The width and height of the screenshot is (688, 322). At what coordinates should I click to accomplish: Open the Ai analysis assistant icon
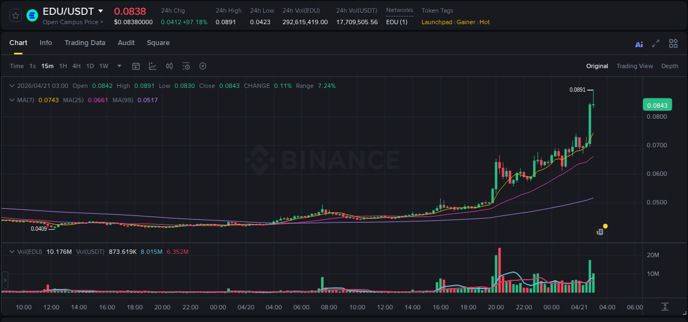[x=638, y=43]
